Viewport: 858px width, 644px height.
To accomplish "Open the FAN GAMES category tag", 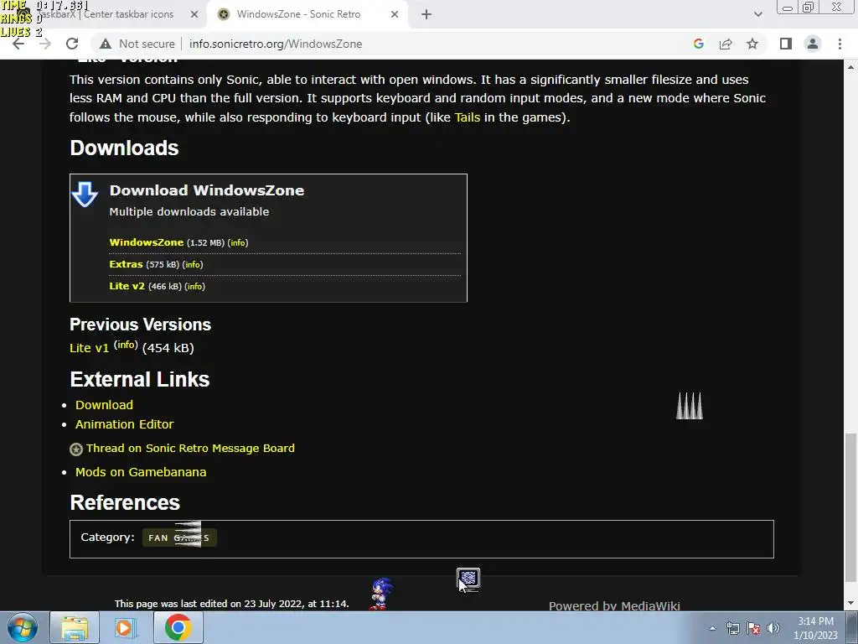I will click(179, 538).
